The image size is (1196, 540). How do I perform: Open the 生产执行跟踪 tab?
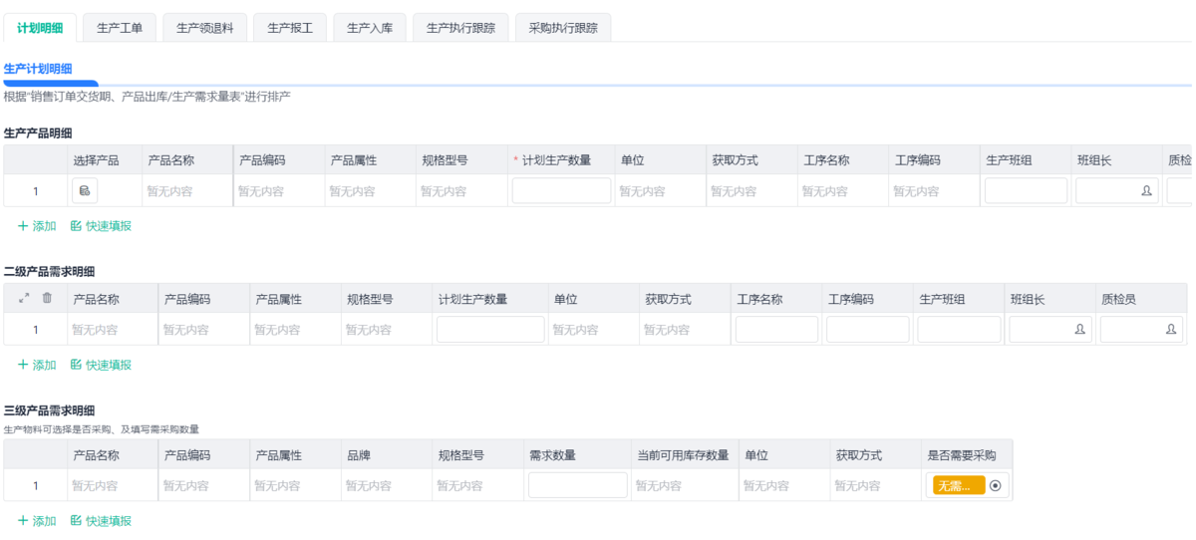click(x=460, y=28)
